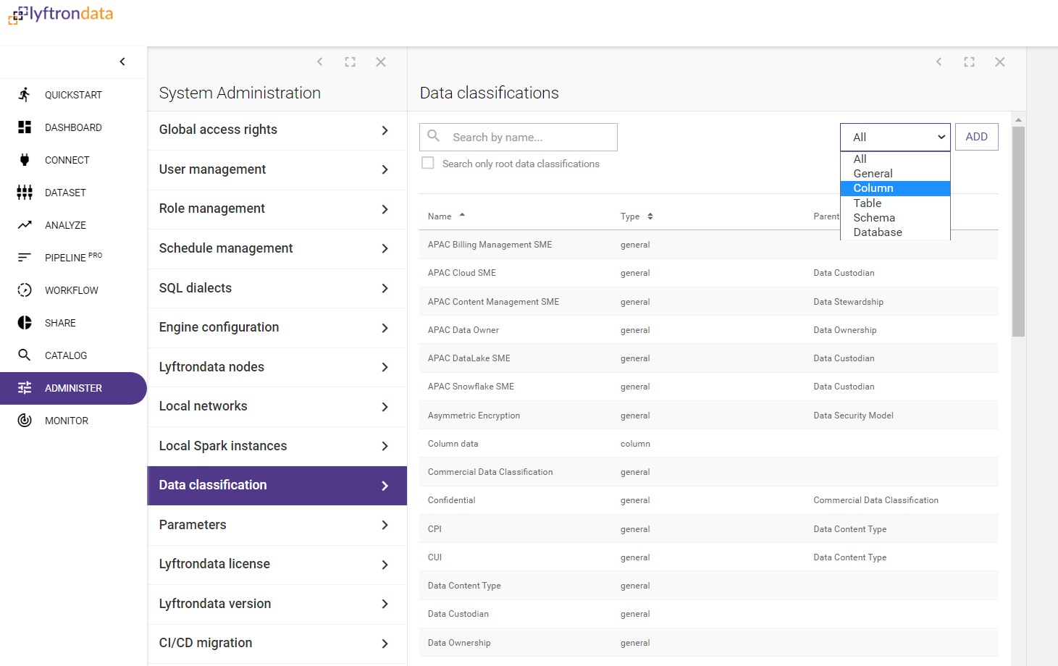
Task: Select Database option in type dropdown
Action: coord(895,232)
